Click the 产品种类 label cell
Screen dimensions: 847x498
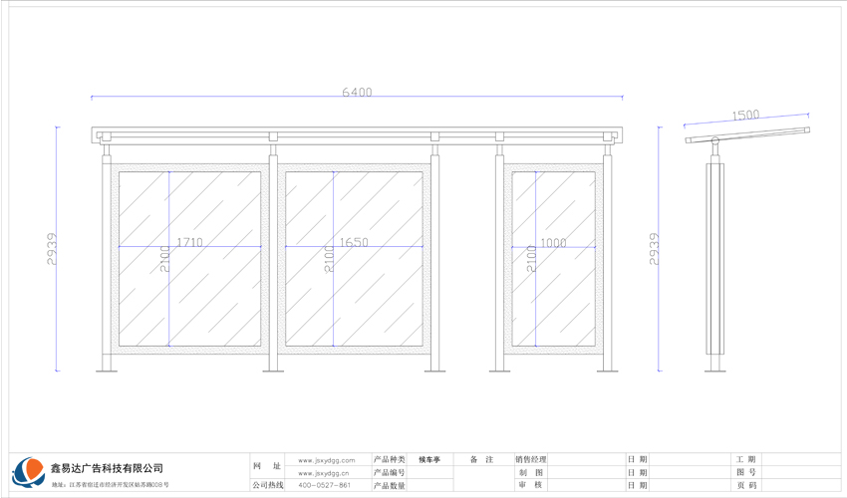pyautogui.click(x=389, y=459)
